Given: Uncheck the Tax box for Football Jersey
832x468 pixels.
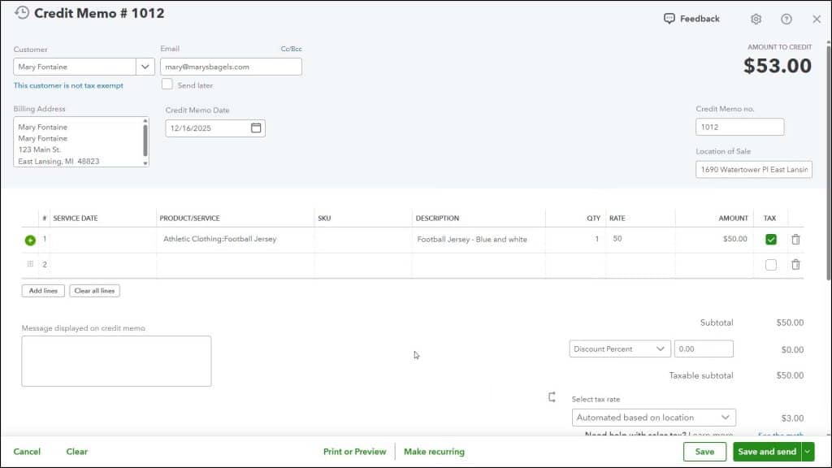Looking at the screenshot, I should 770,239.
